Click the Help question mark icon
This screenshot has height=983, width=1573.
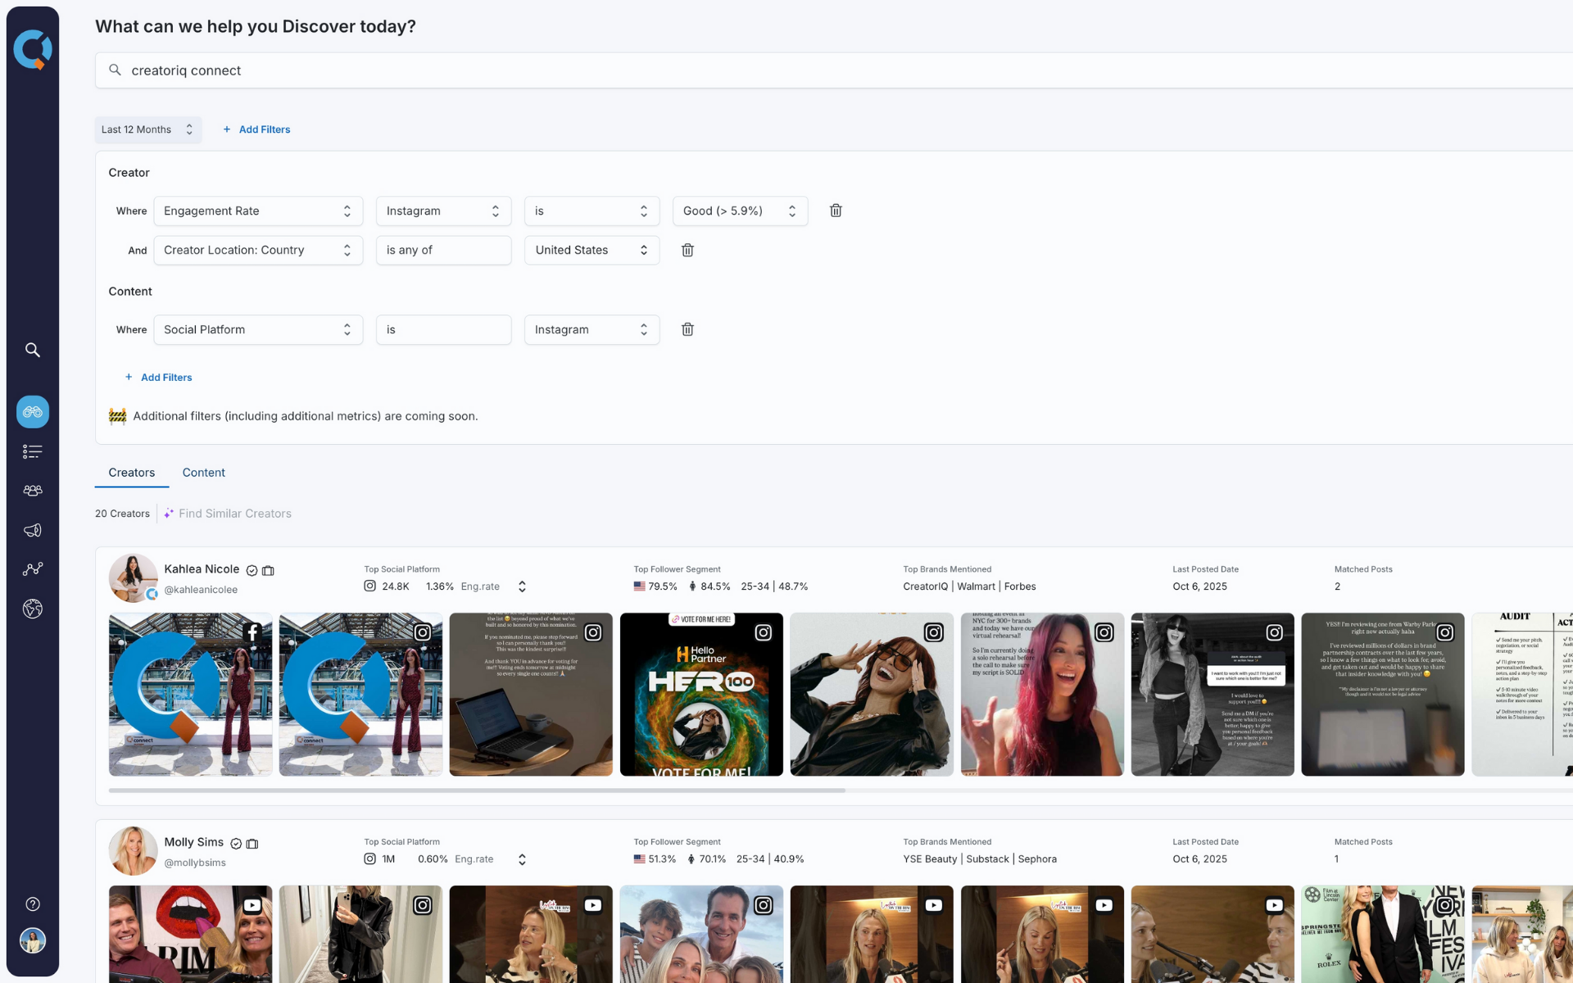point(33,904)
